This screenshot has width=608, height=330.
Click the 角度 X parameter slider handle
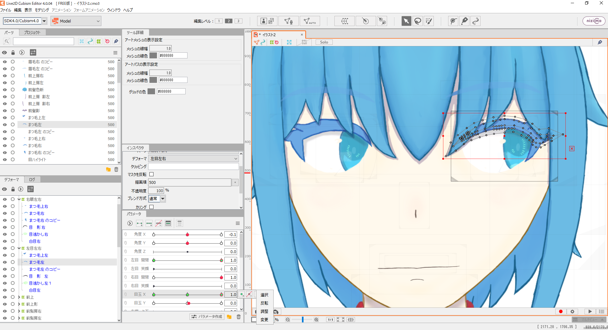pyautogui.click(x=188, y=234)
